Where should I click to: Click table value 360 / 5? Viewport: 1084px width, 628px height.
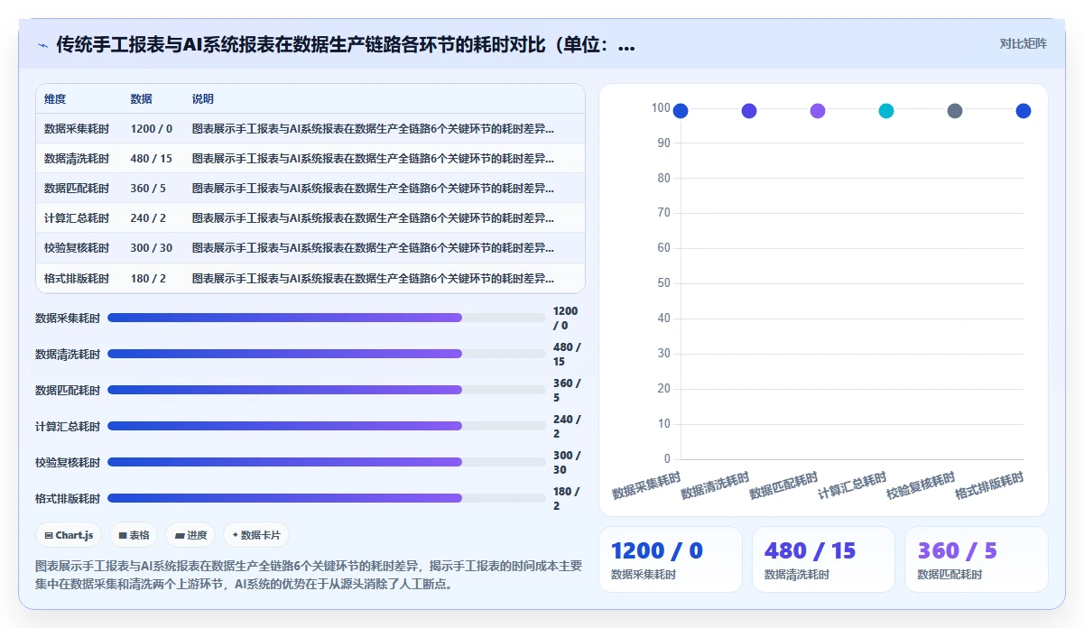click(148, 189)
